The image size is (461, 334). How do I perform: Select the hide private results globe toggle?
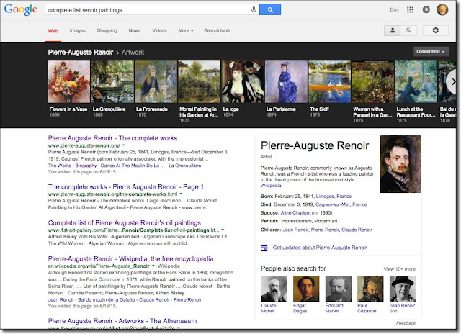point(408,30)
